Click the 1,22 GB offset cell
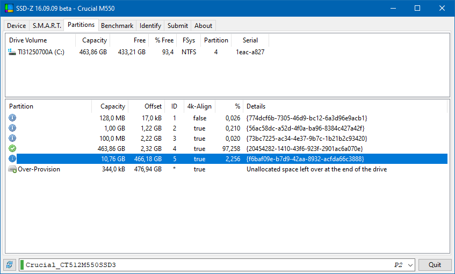Image resolution: width=455 pixels, height=274 pixels. point(151,128)
